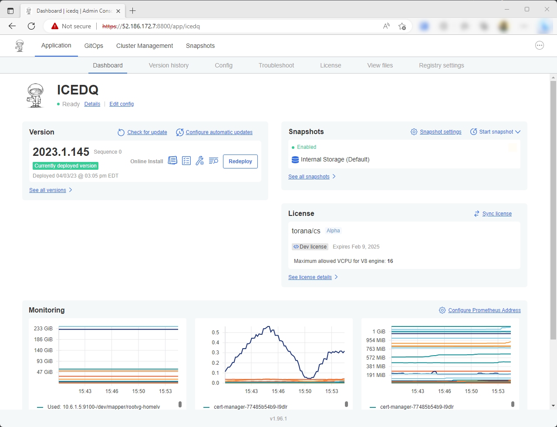The height and width of the screenshot is (427, 557).
Task: Click the version number 2023.1.145
Action: pos(61,152)
